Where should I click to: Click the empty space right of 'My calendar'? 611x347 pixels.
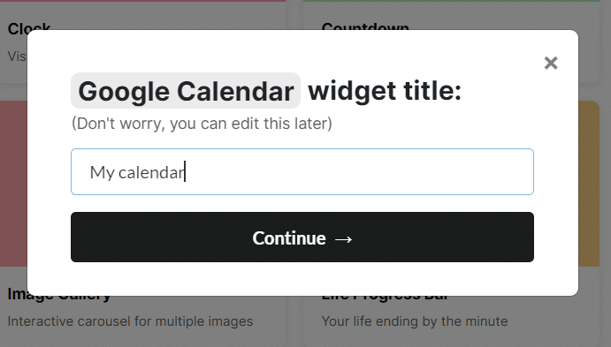[x=358, y=171]
